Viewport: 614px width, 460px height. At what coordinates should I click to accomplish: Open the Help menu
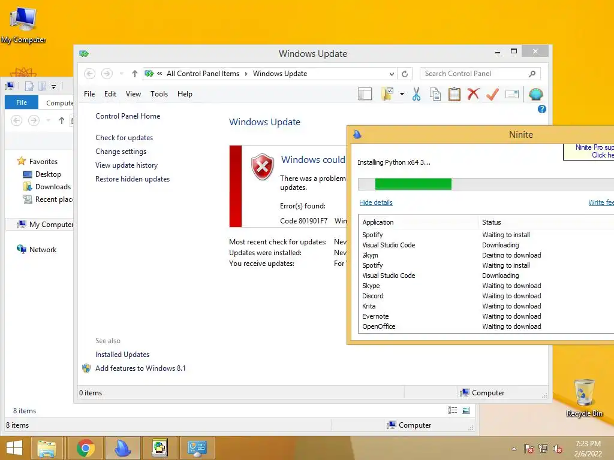(x=185, y=94)
